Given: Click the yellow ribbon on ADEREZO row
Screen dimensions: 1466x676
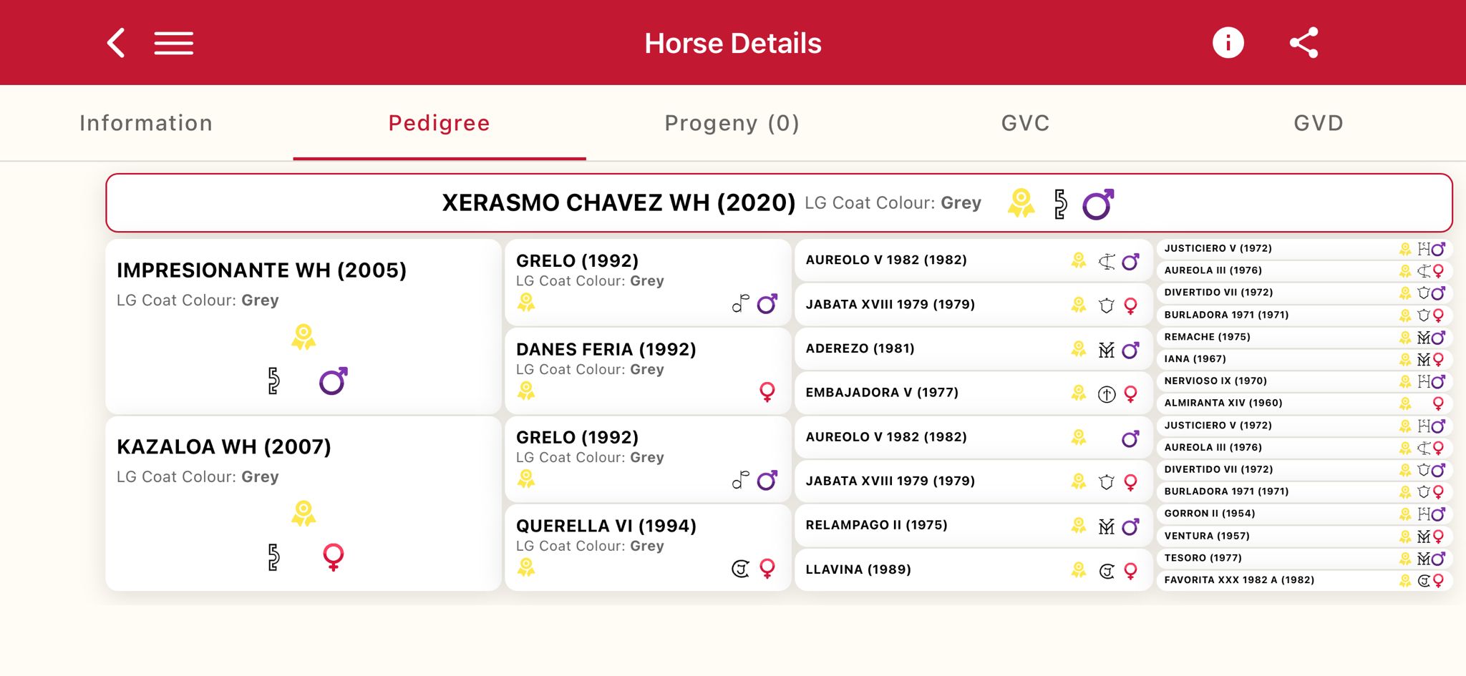Looking at the screenshot, I should (1079, 349).
